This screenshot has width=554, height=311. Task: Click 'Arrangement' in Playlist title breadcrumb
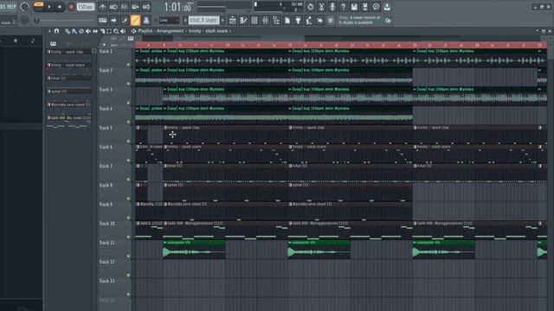coord(171,31)
